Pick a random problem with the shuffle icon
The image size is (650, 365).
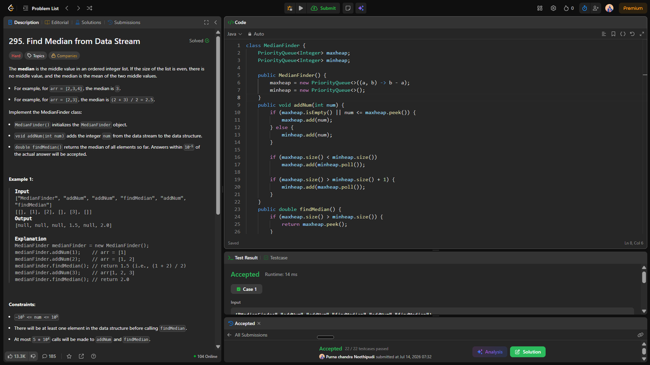(x=89, y=8)
